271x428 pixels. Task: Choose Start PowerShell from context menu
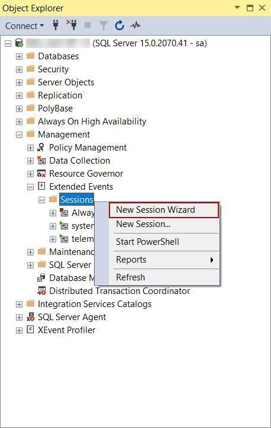(147, 242)
